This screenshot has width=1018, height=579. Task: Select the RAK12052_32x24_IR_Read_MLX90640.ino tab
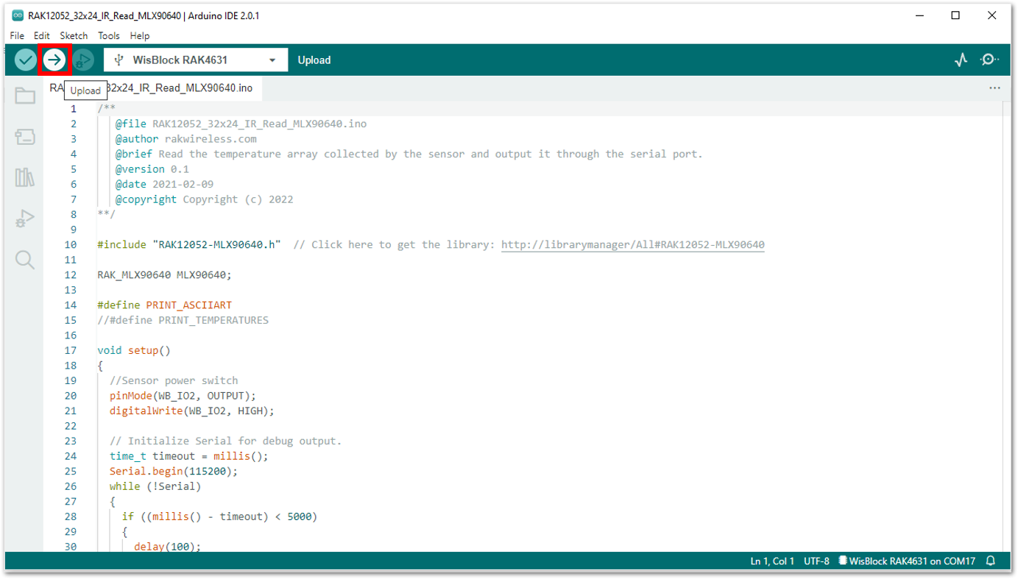152,88
